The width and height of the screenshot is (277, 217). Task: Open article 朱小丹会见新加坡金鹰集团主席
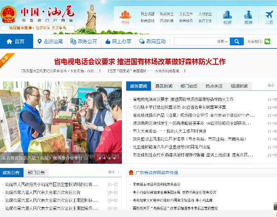[175, 192]
